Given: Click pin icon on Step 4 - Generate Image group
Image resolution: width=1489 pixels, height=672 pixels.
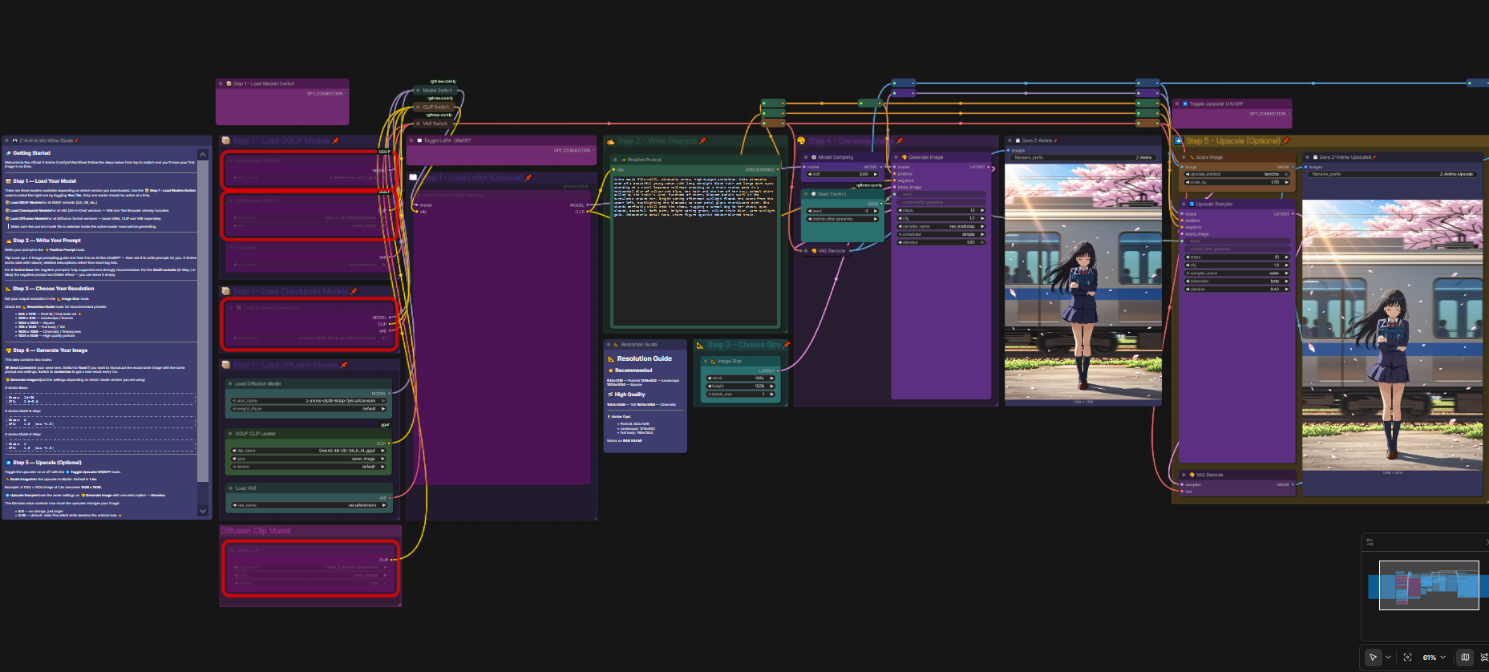Looking at the screenshot, I should [x=900, y=140].
